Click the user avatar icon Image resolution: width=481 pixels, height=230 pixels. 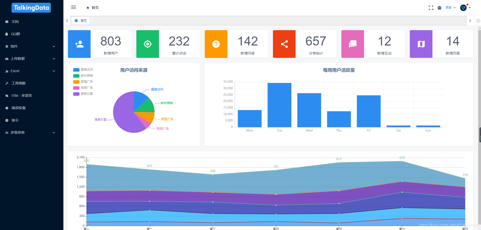pyautogui.click(x=463, y=8)
